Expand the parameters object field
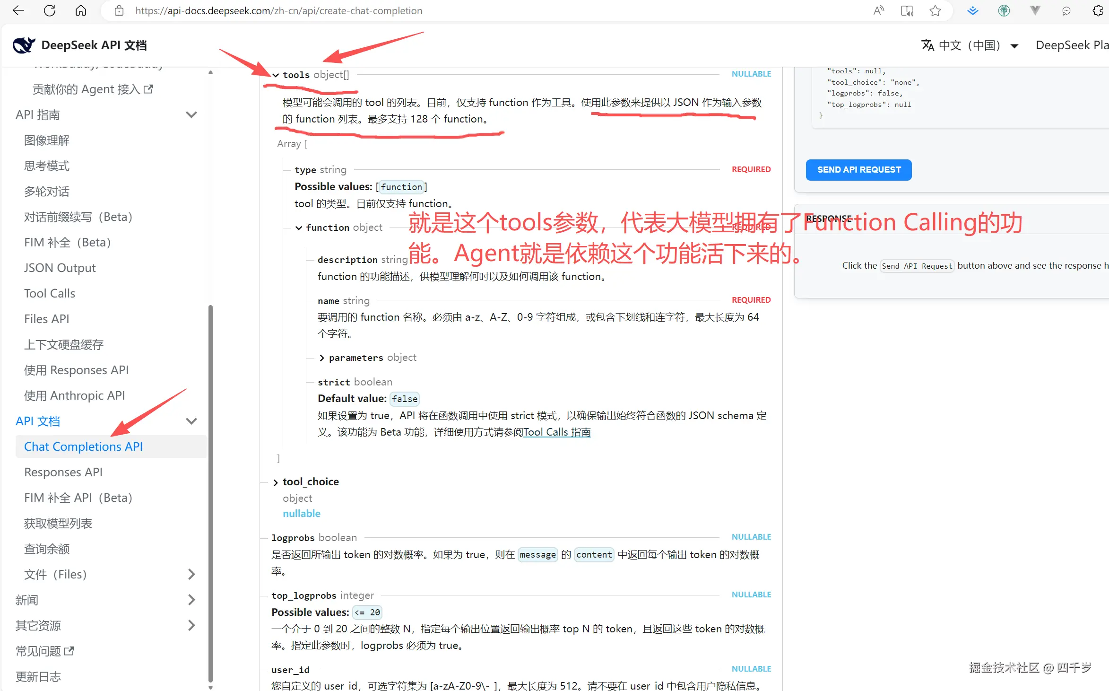This screenshot has height=691, width=1109. pyautogui.click(x=322, y=358)
